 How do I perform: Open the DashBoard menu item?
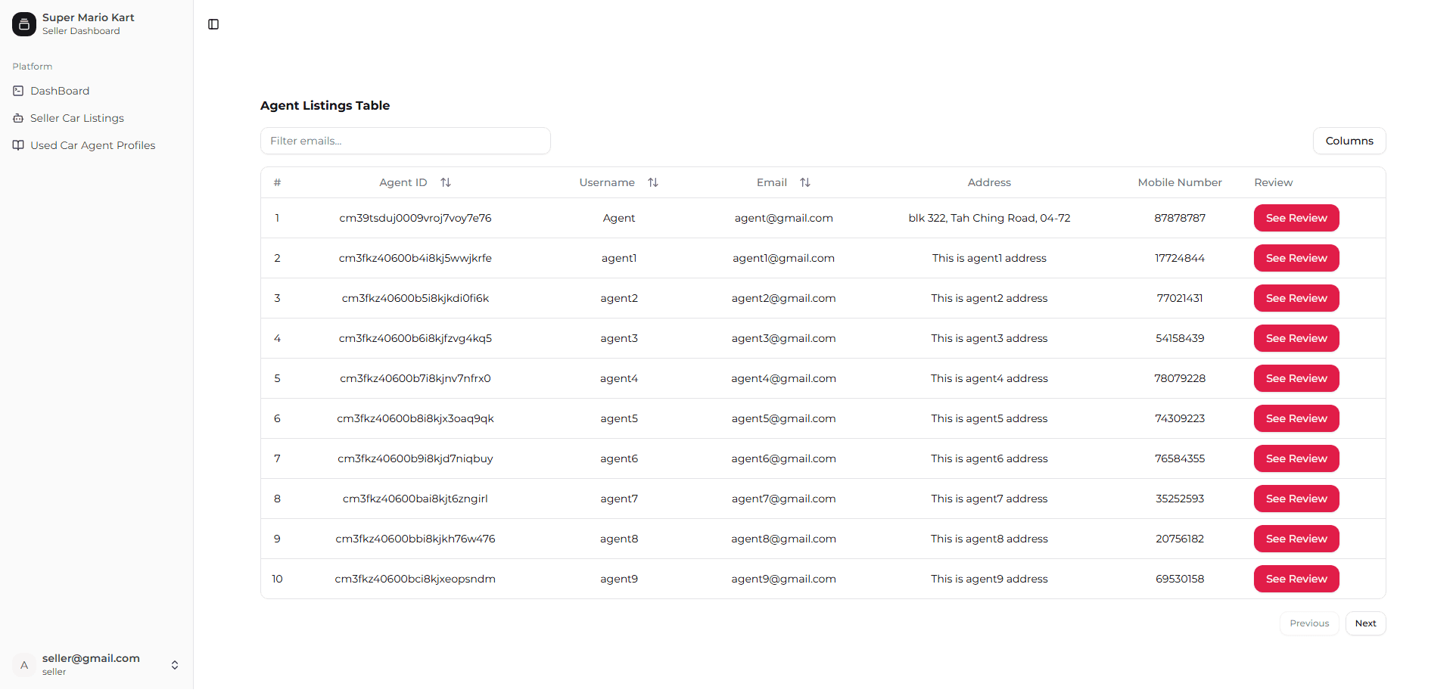pos(60,91)
